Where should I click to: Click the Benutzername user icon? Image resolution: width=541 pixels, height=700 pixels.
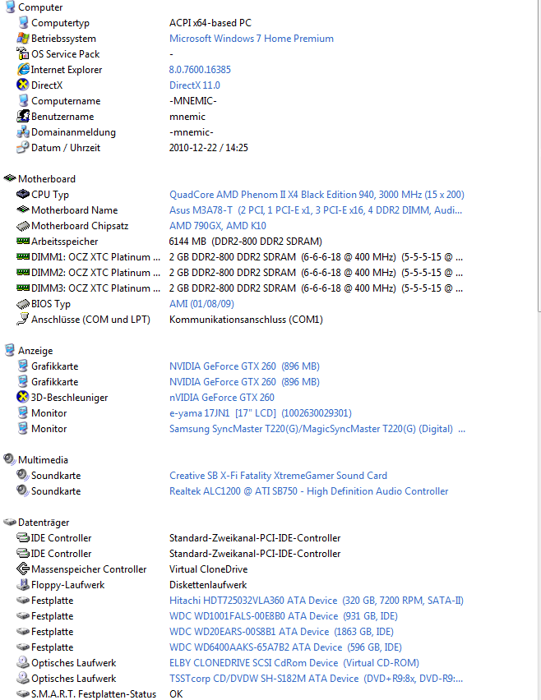(23, 116)
